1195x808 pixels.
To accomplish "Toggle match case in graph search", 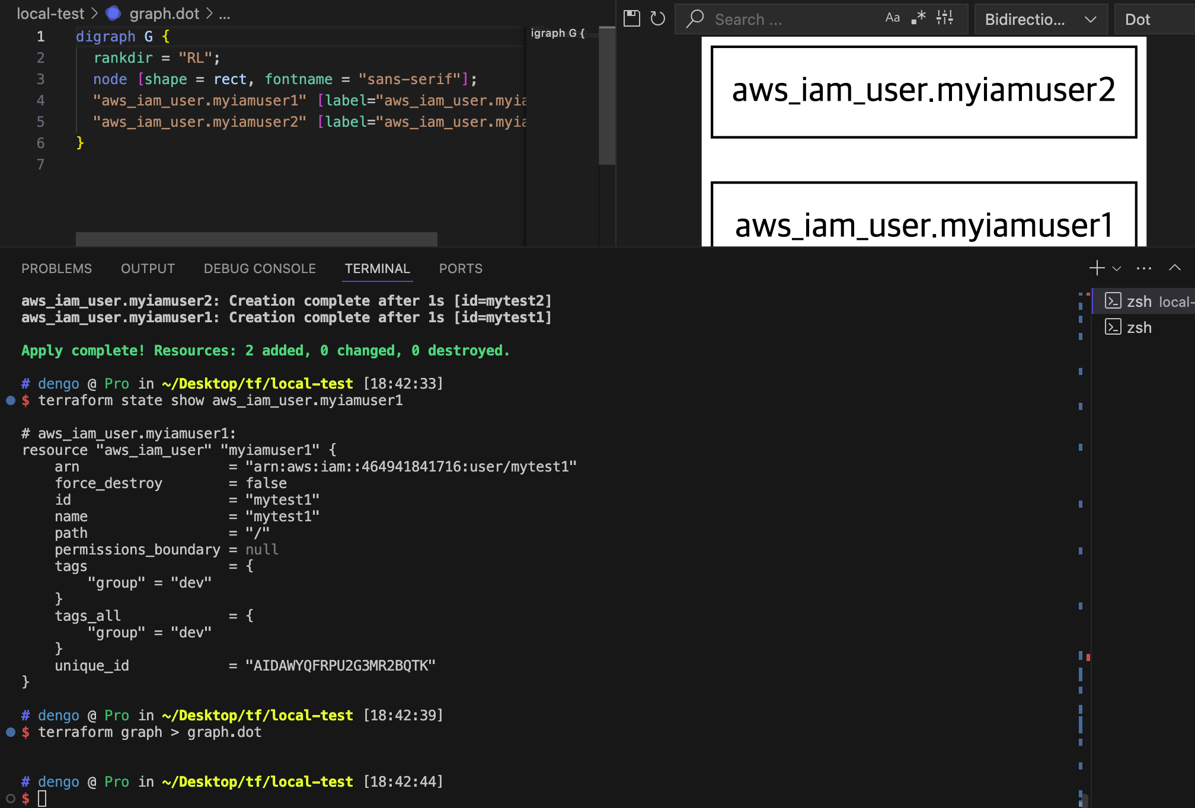I will [892, 18].
